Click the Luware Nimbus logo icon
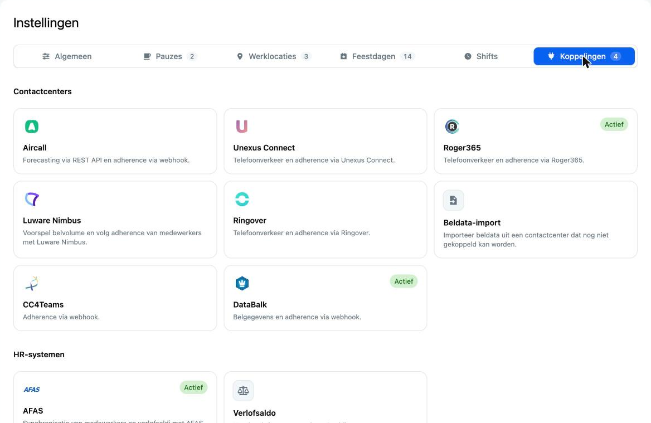 pos(32,200)
